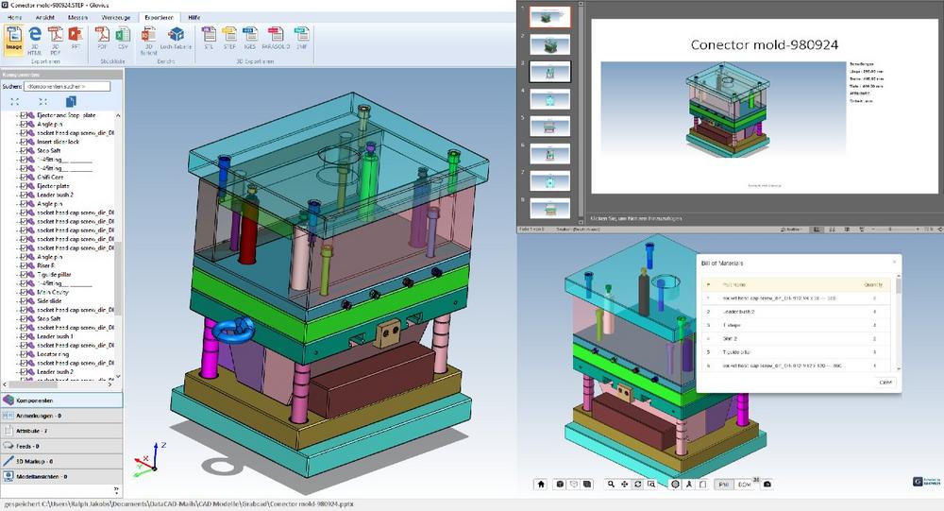Expand the Feeds - 0 section
944x511 pixels.
[x=61, y=446]
